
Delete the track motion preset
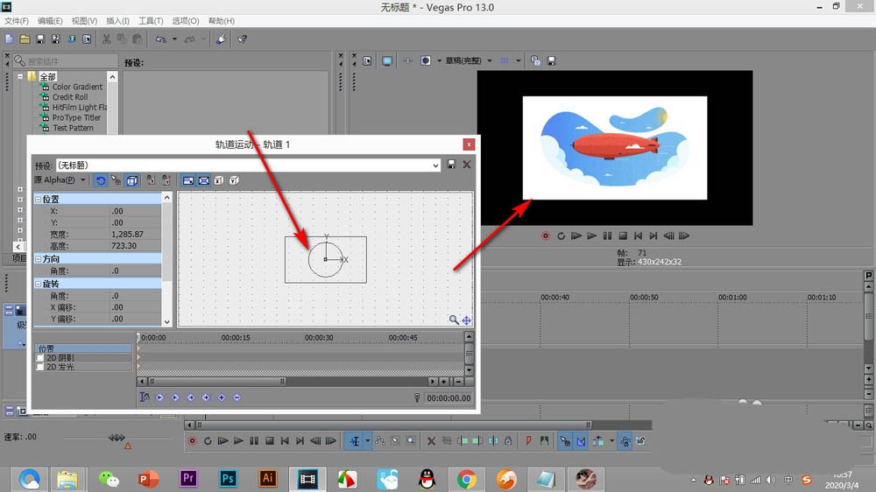coord(467,165)
